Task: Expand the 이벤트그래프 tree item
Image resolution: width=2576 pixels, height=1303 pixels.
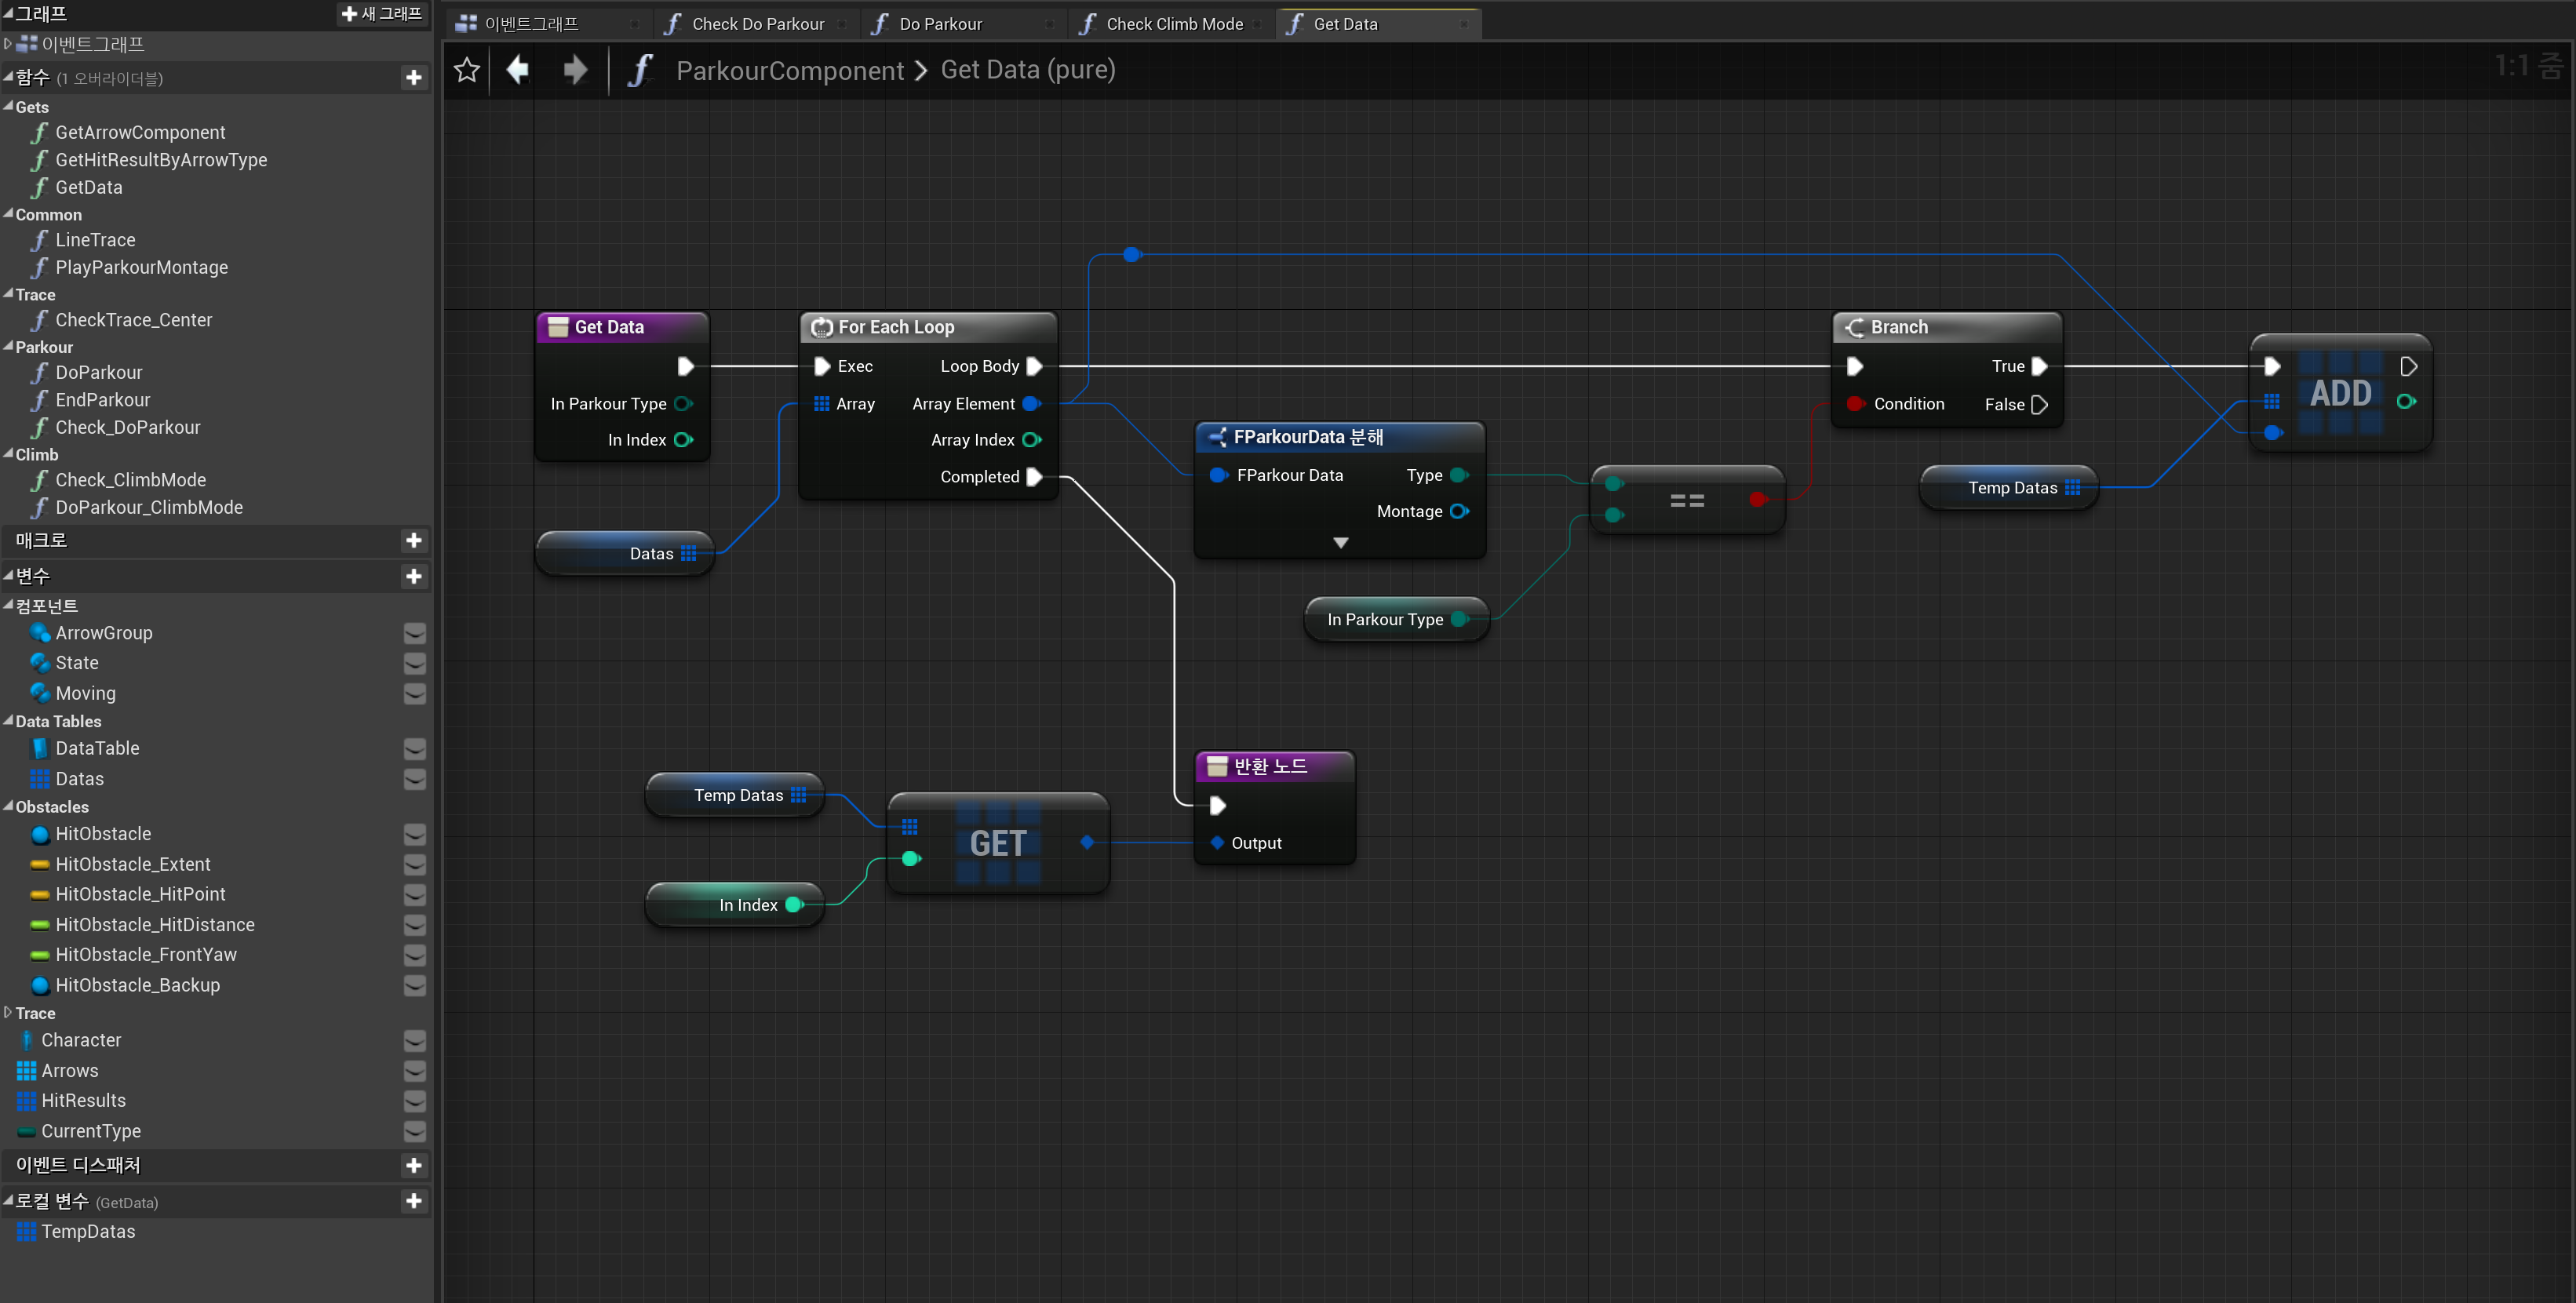Action: click(8, 43)
